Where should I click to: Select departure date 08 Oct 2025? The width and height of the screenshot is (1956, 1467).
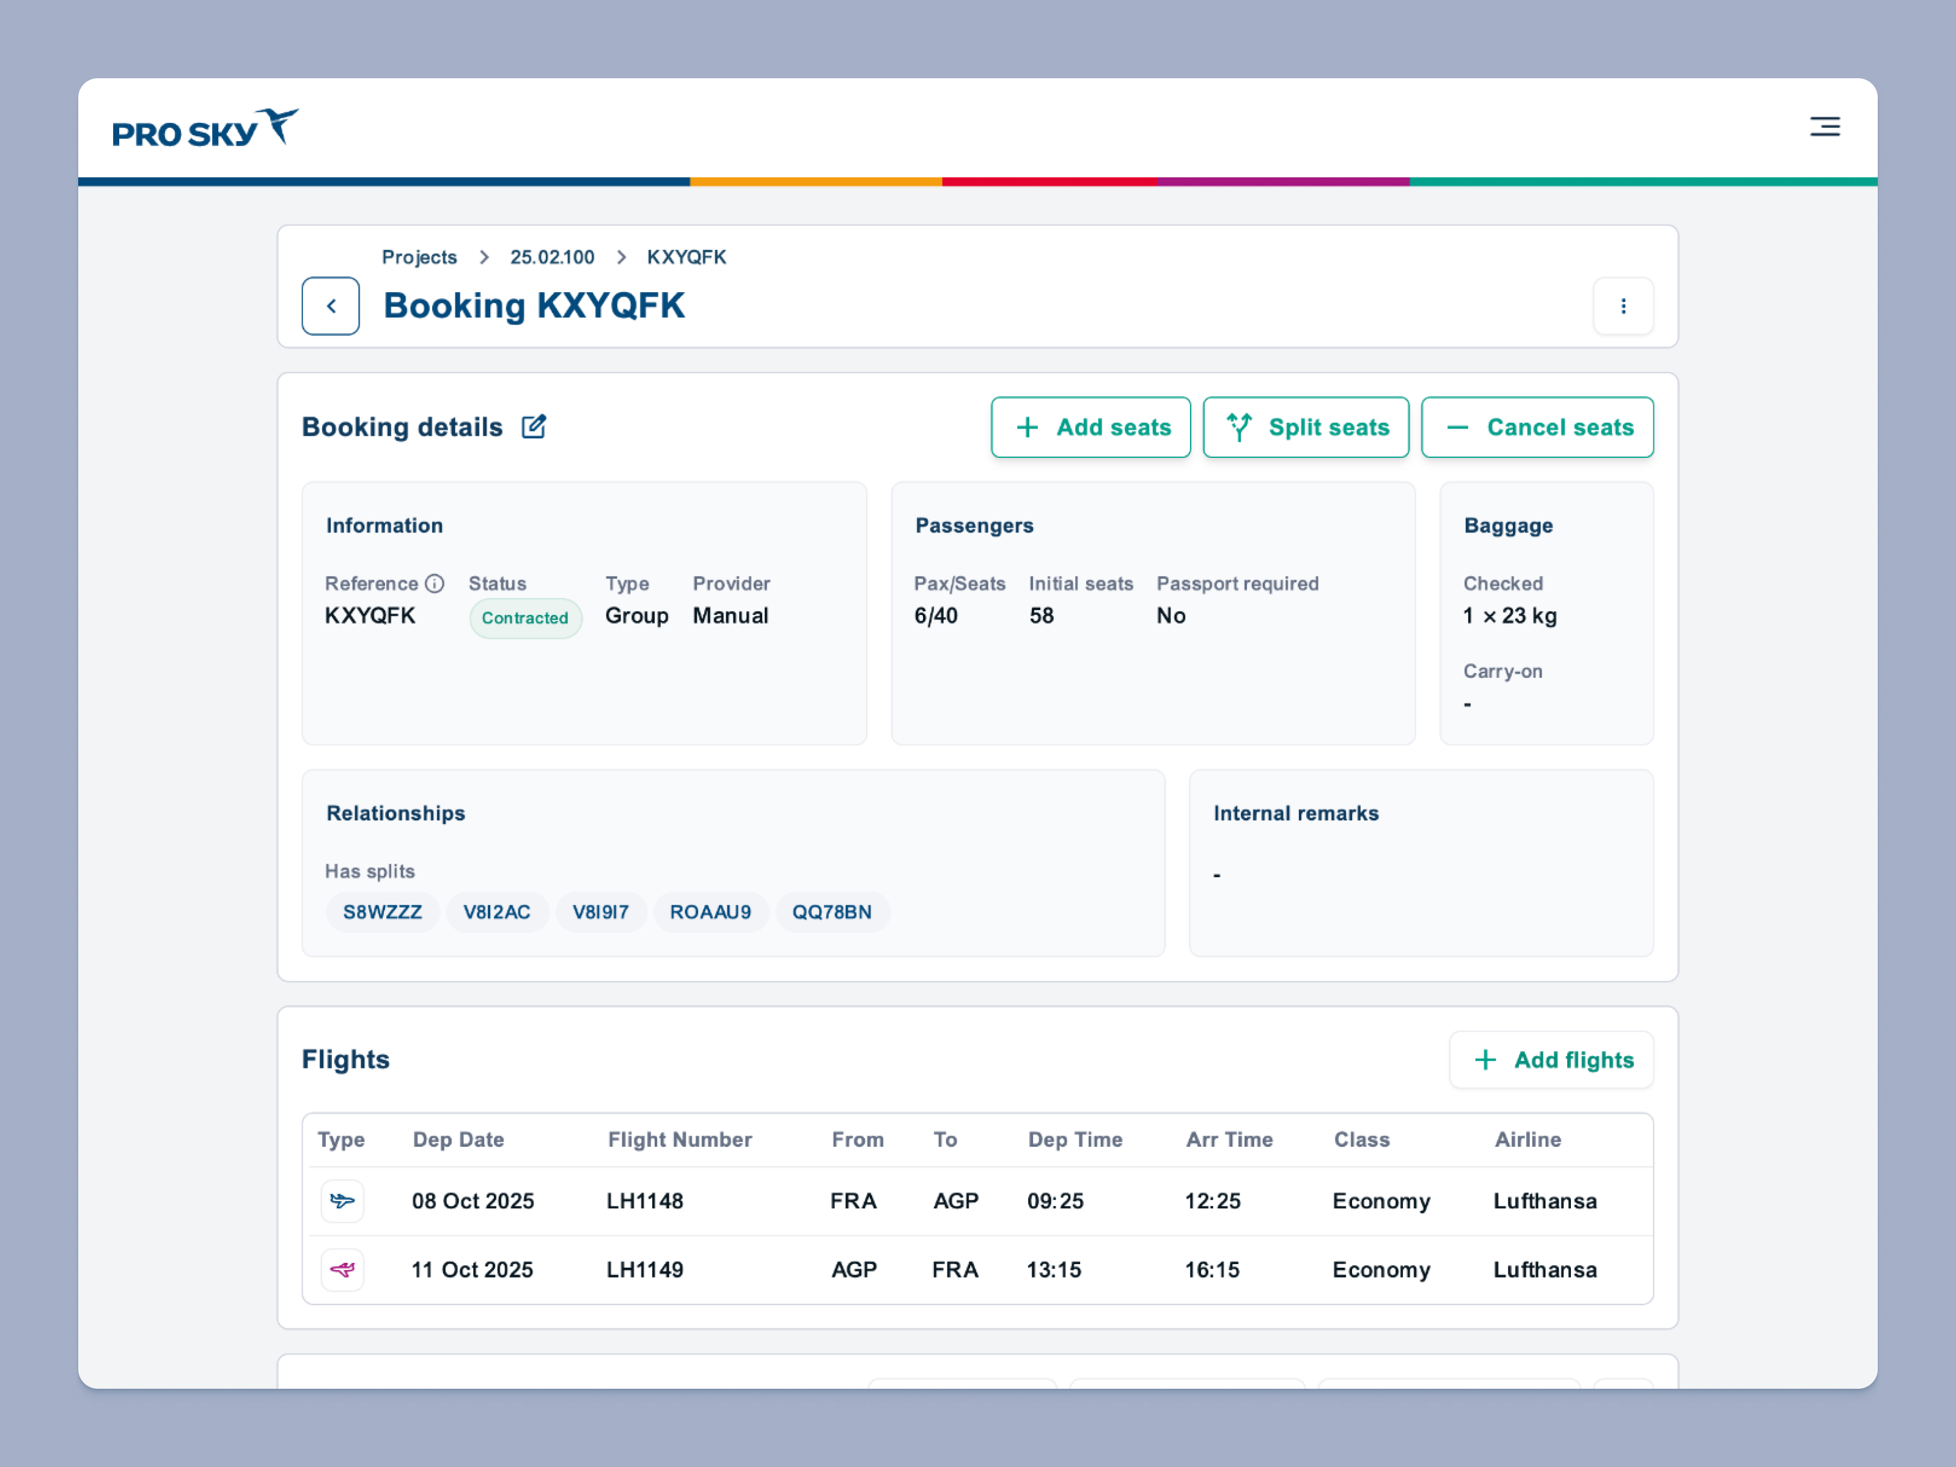(x=473, y=1201)
